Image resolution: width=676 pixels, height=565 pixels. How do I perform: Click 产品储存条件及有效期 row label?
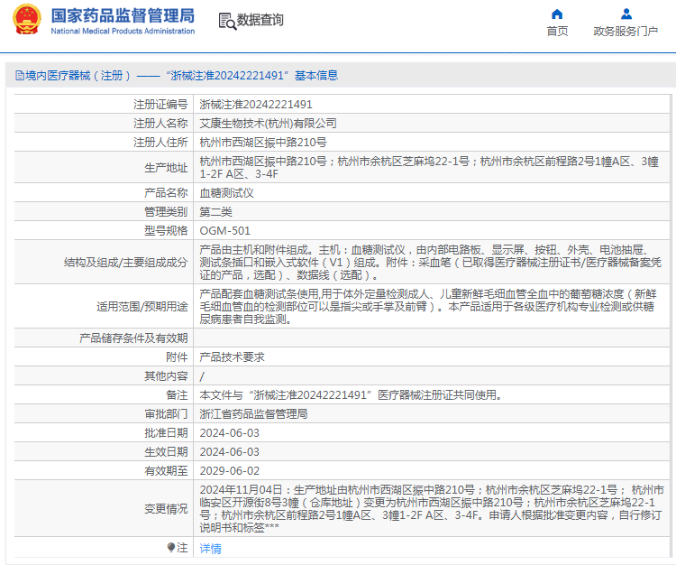pyautogui.click(x=133, y=338)
